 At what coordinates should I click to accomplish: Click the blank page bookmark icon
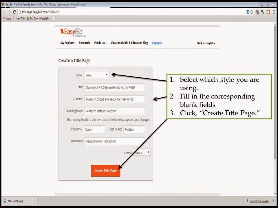click(54, 18)
